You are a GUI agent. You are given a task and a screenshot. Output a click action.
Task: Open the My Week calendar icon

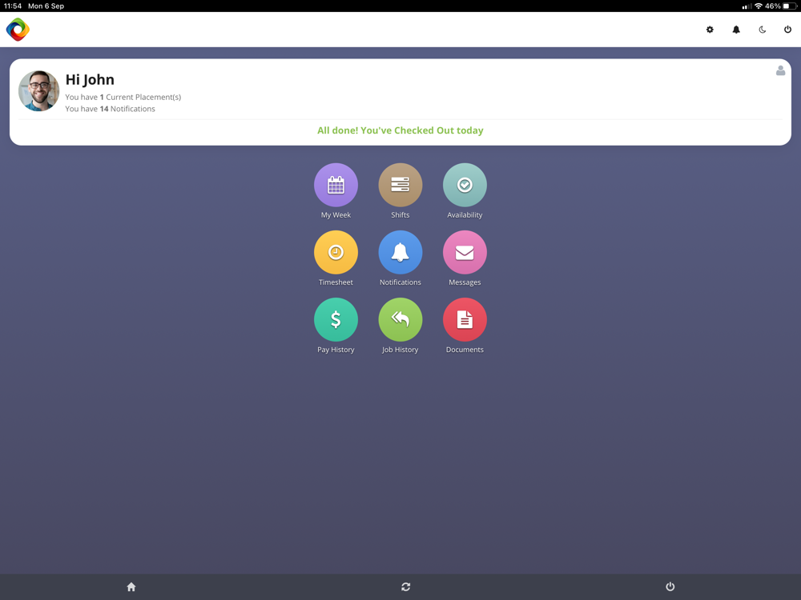tap(336, 185)
